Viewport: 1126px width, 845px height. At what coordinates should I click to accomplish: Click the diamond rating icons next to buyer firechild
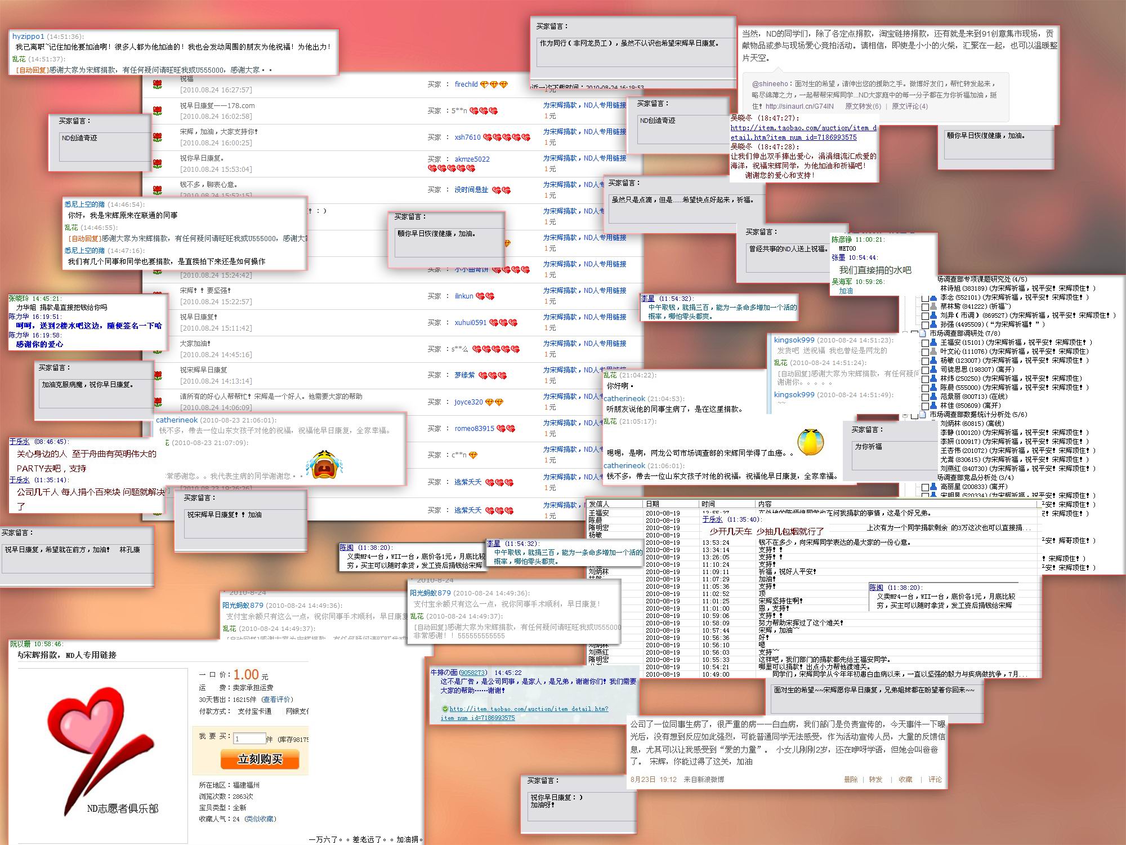[x=494, y=84]
